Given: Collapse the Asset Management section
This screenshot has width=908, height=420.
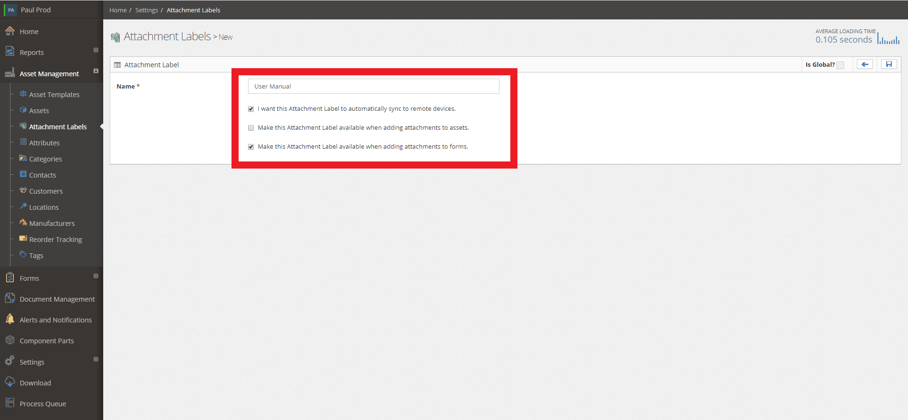Looking at the screenshot, I should (x=96, y=71).
